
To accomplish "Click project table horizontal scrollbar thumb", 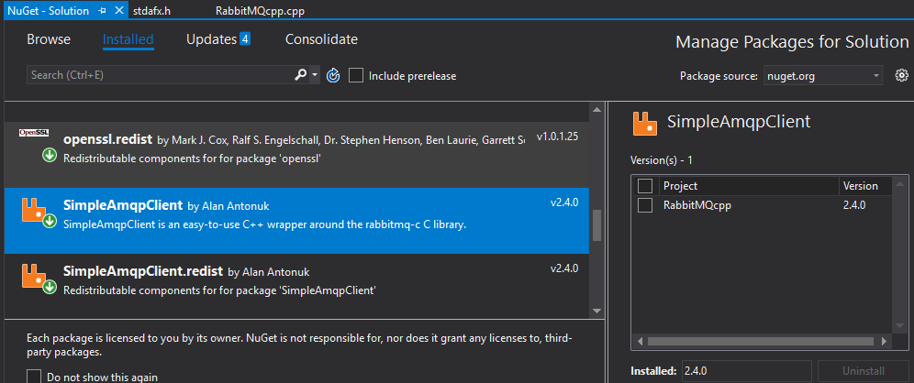I will click(x=760, y=341).
